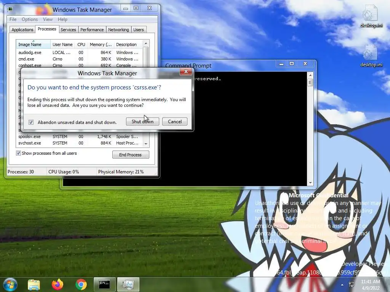This screenshot has height=292, width=390.
Task: Uncheck Abandon unsaved data and shut down
Action: 31,122
